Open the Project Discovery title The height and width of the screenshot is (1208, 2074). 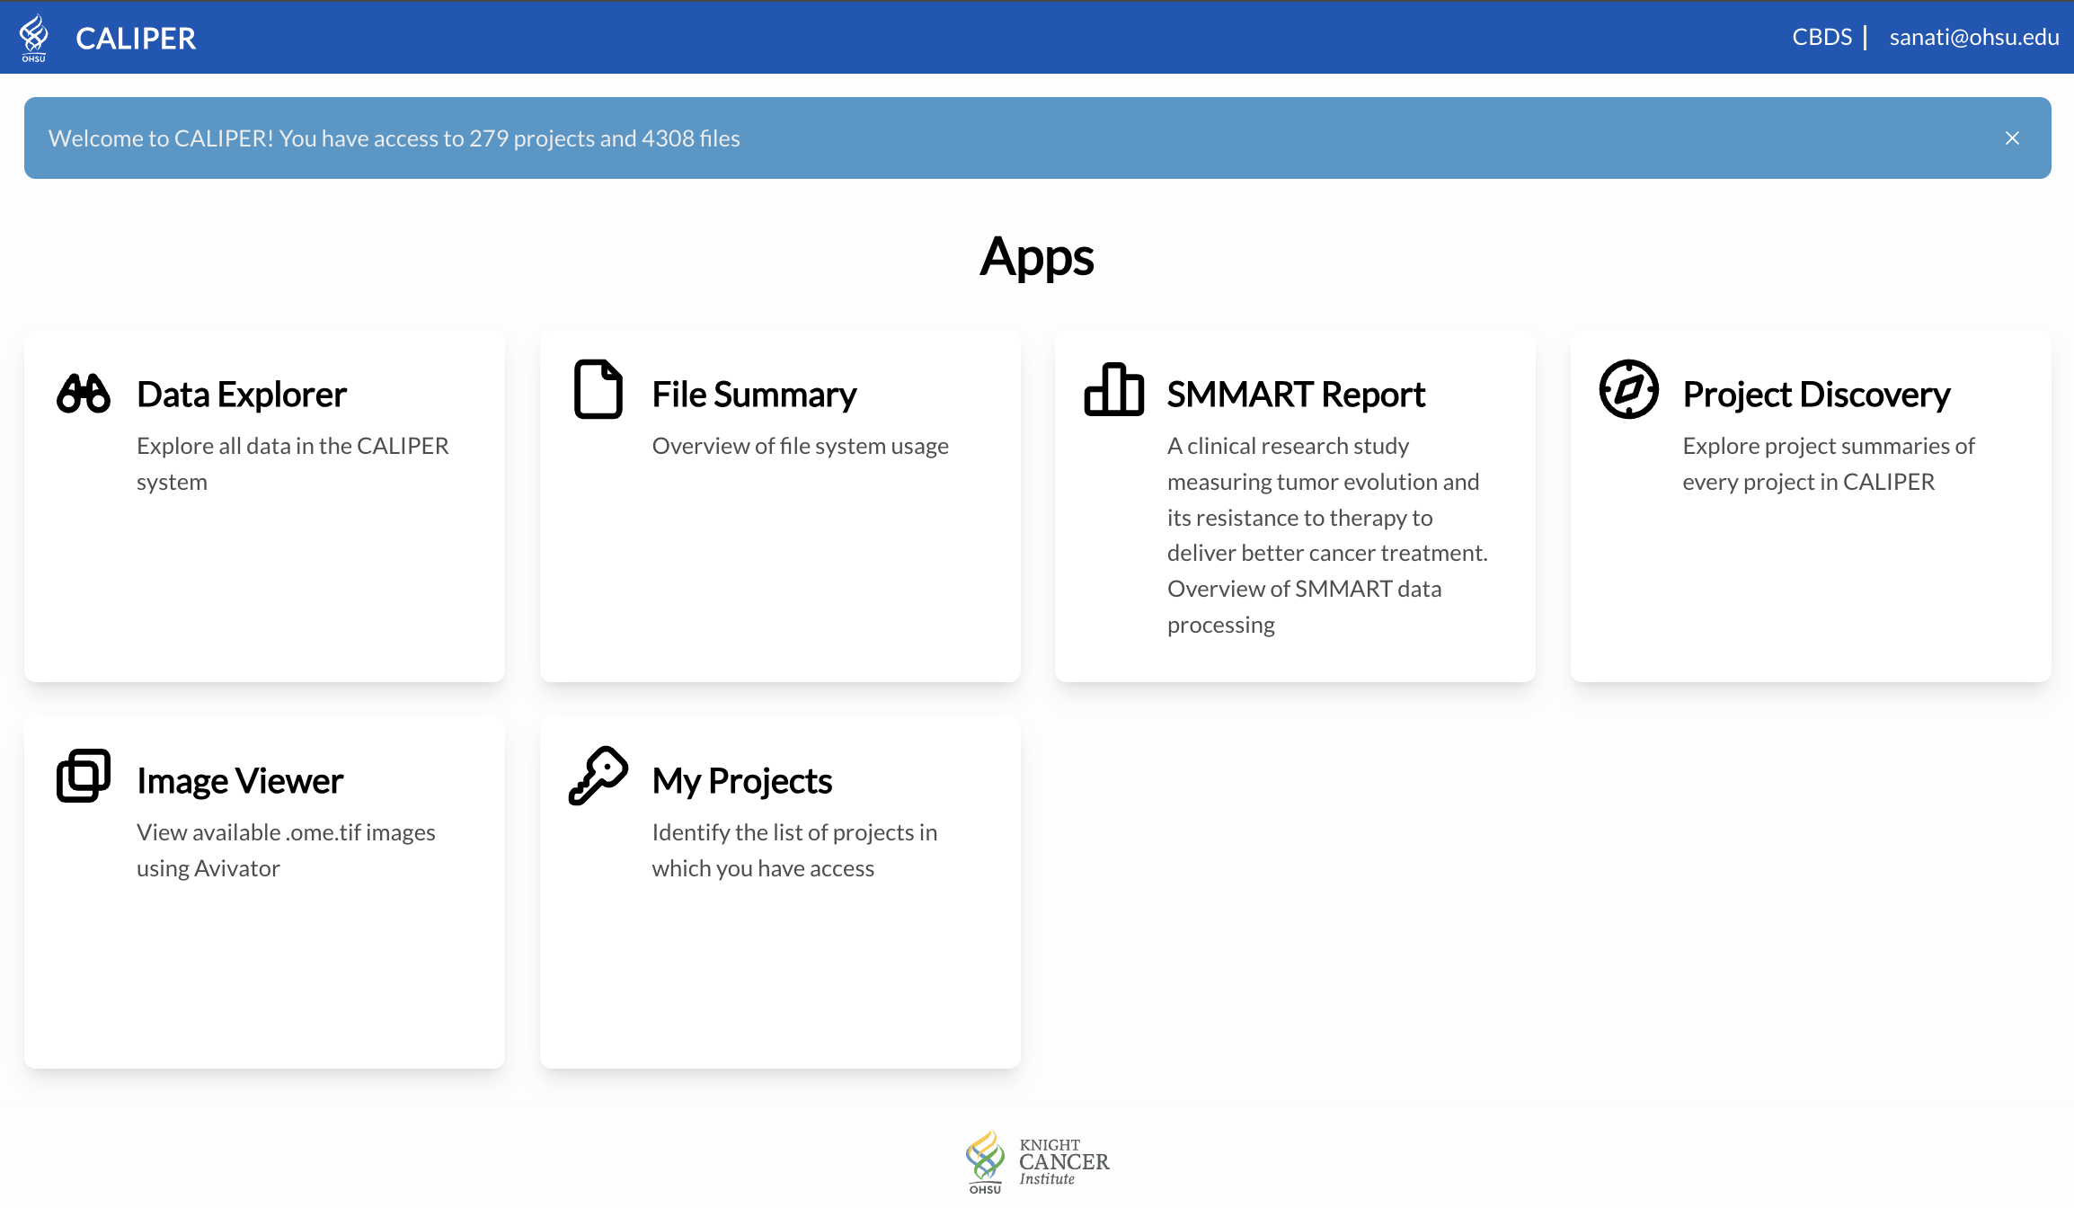pos(1816,395)
